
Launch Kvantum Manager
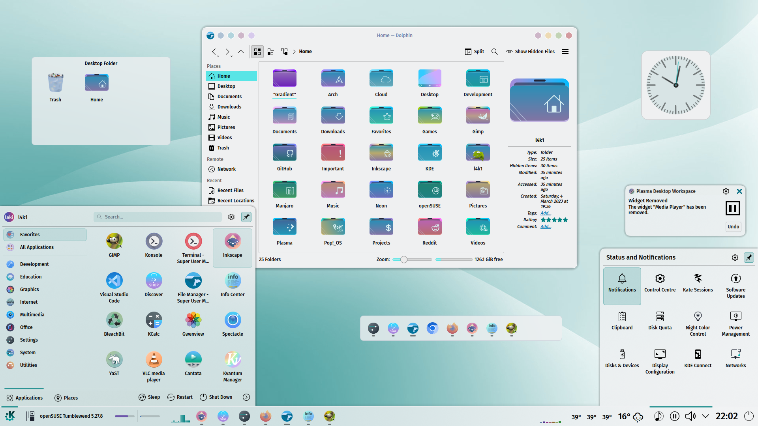(x=233, y=366)
